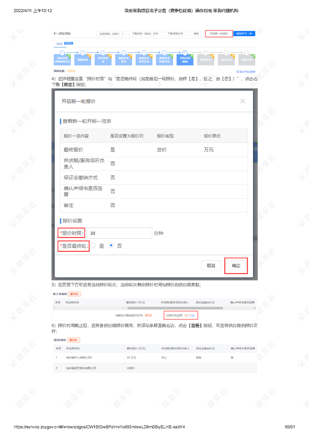Click the 开启新一轮报价 button
The image size is (309, 437).
219,34
